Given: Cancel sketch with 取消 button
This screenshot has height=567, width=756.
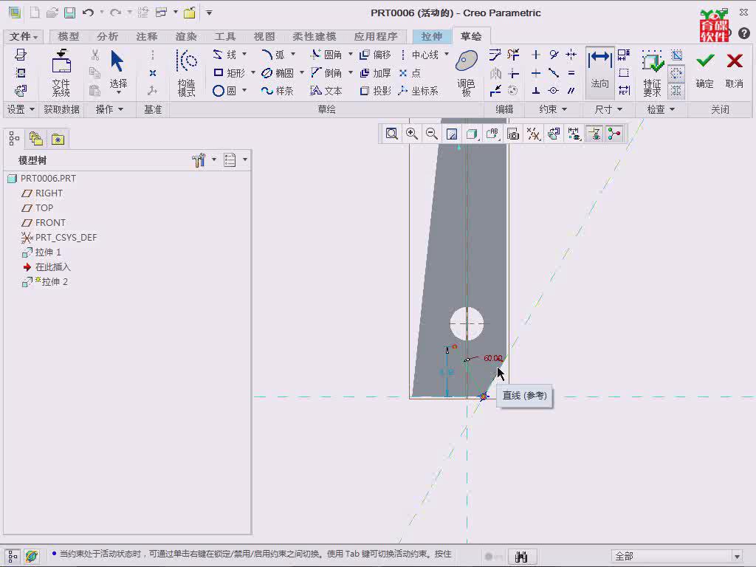Looking at the screenshot, I should (735, 70).
